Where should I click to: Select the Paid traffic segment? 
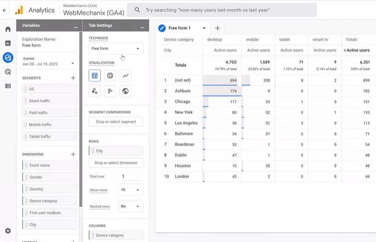[50, 113]
